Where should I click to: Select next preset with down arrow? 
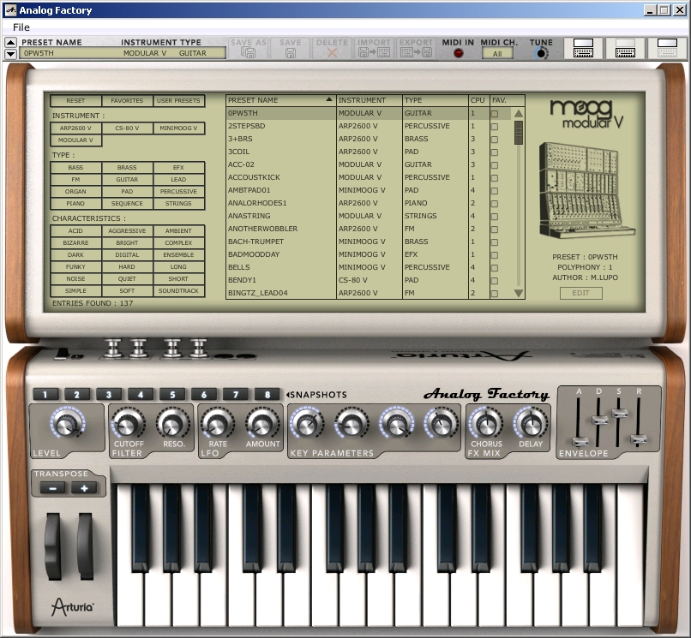pos(10,54)
